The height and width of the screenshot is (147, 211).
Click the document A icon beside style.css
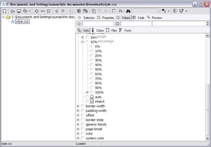point(12,21)
